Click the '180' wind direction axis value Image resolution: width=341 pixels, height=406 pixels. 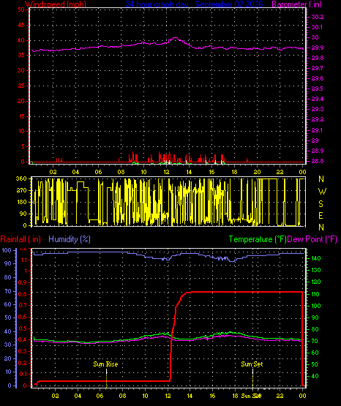pyautogui.click(x=21, y=202)
